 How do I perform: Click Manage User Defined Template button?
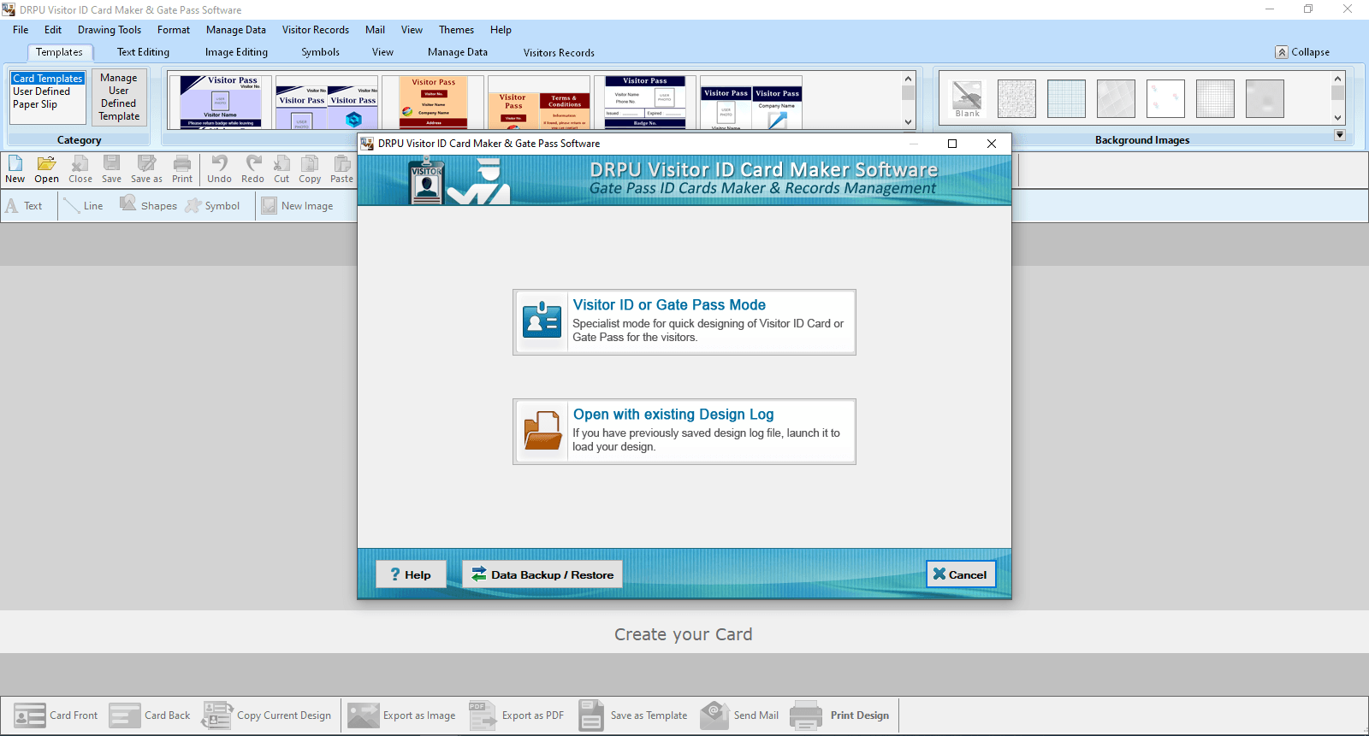coord(119,97)
